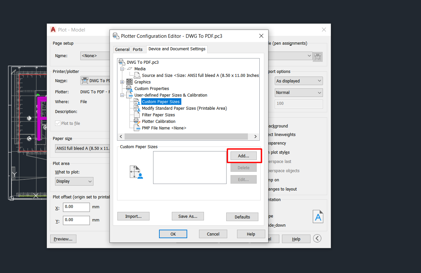Click the Media node icon in the tree

pos(130,69)
